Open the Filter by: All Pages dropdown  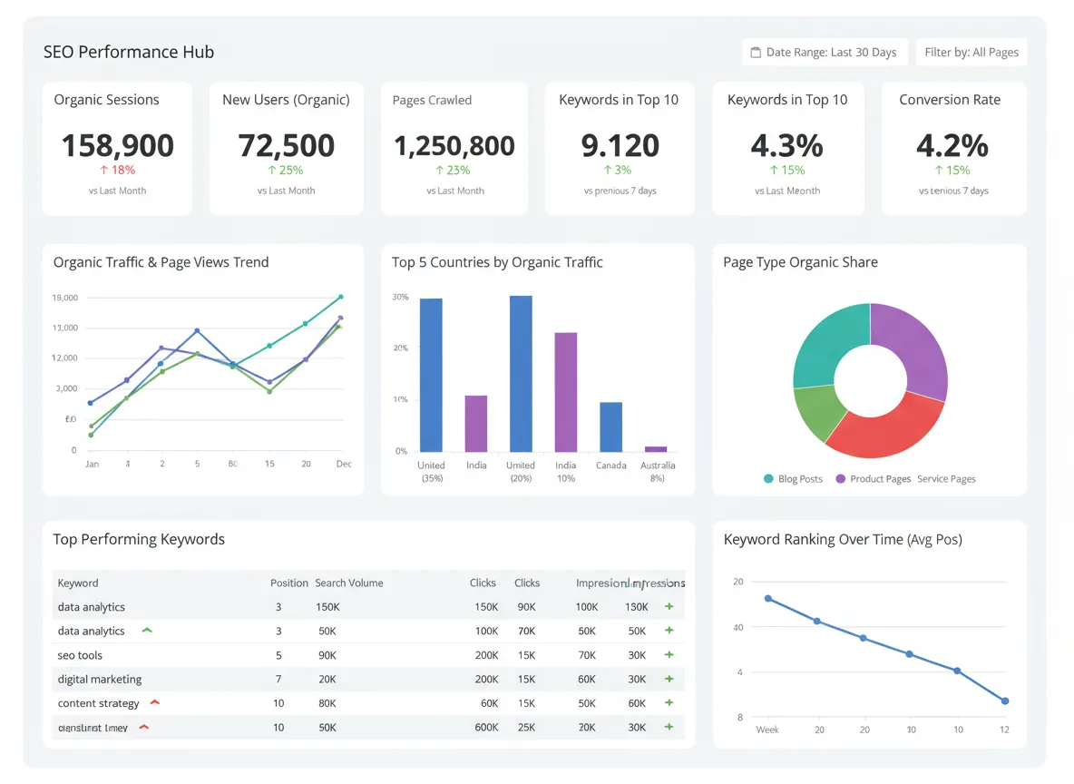click(x=971, y=52)
